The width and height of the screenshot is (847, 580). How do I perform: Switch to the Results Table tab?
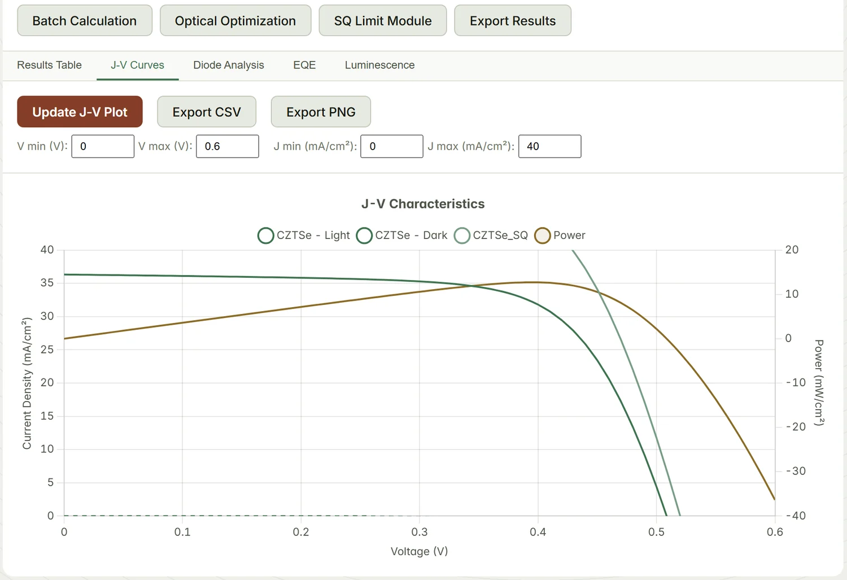(x=49, y=65)
